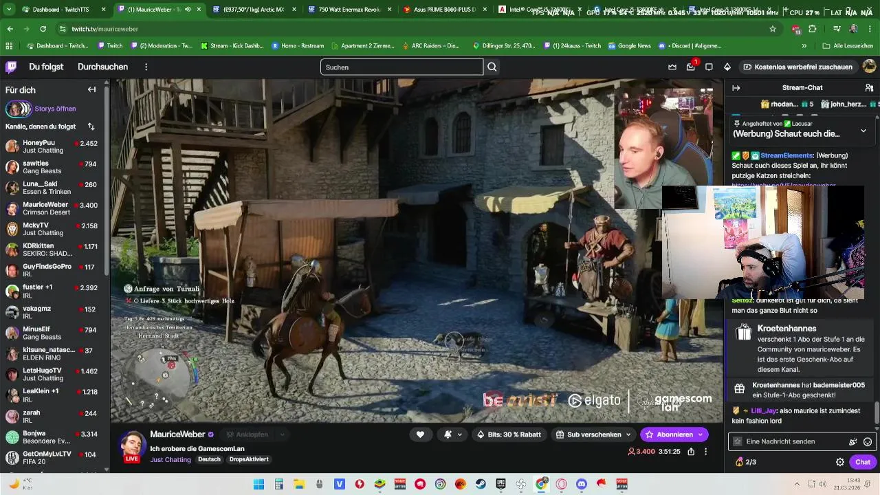Switch to the Arctic MX browser tab

point(252,10)
